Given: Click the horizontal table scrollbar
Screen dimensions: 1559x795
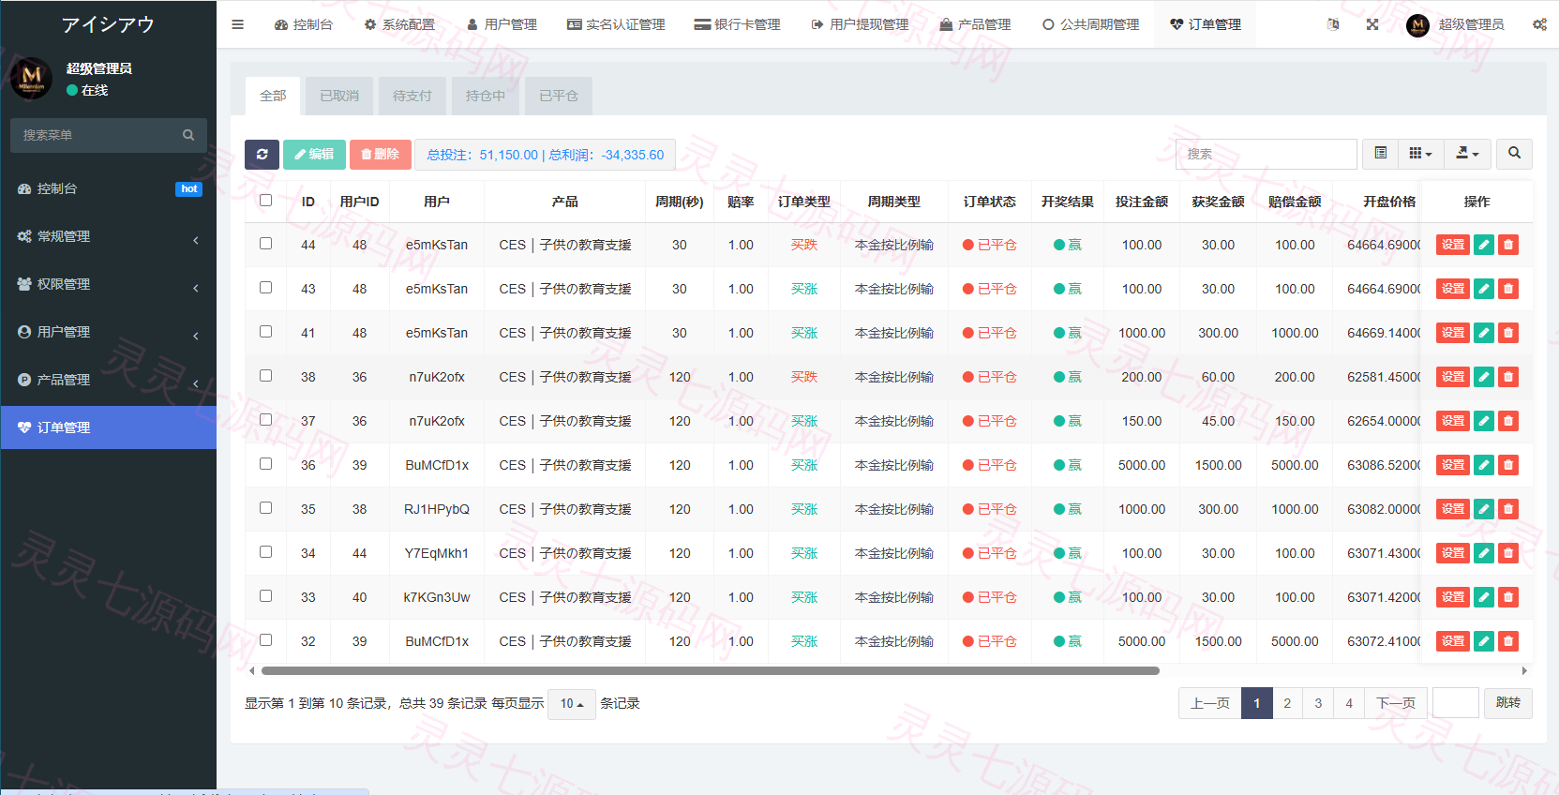Looking at the screenshot, I should pos(710,671).
